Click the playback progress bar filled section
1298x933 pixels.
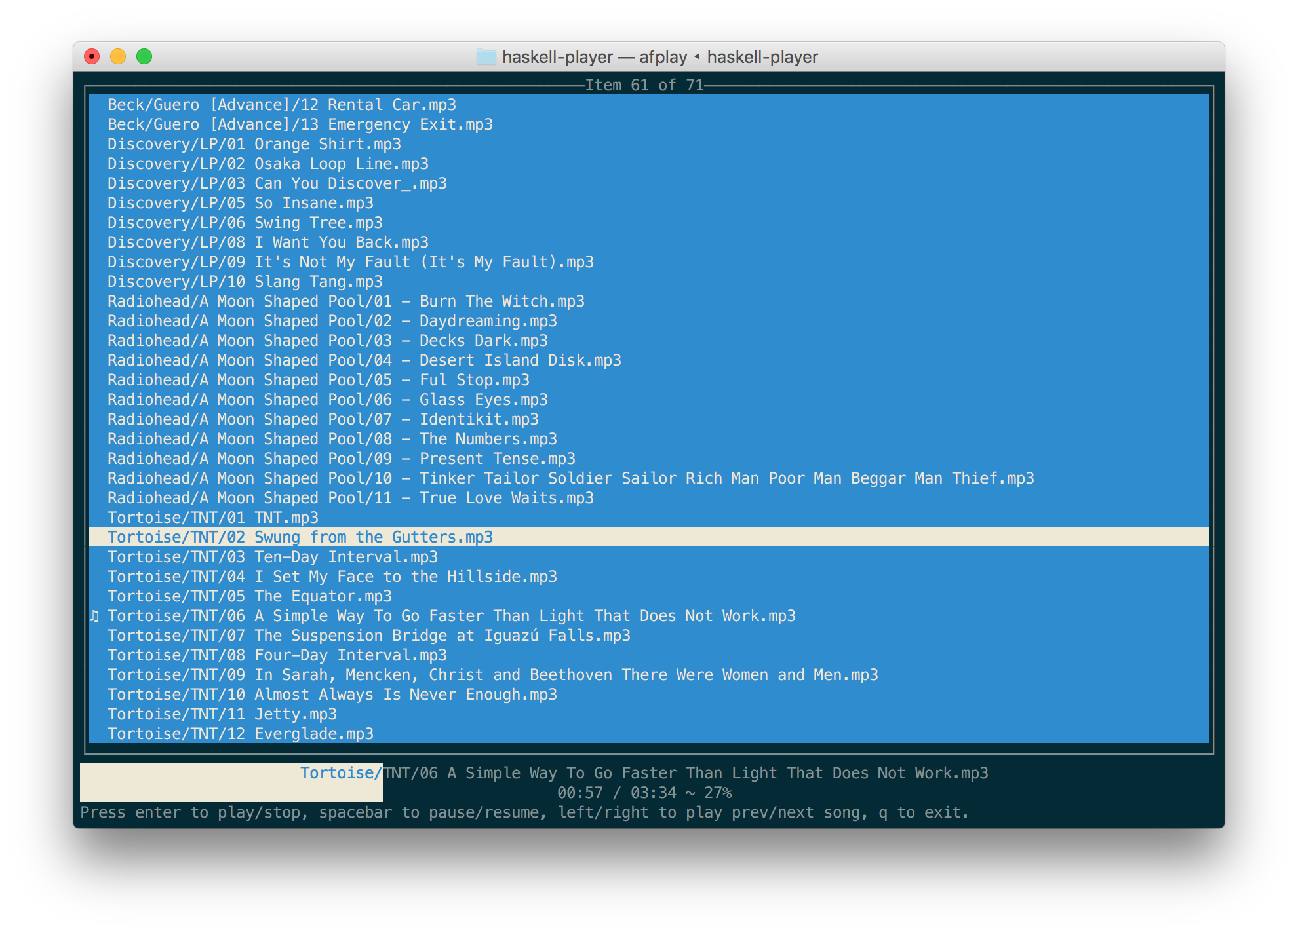[x=231, y=782]
